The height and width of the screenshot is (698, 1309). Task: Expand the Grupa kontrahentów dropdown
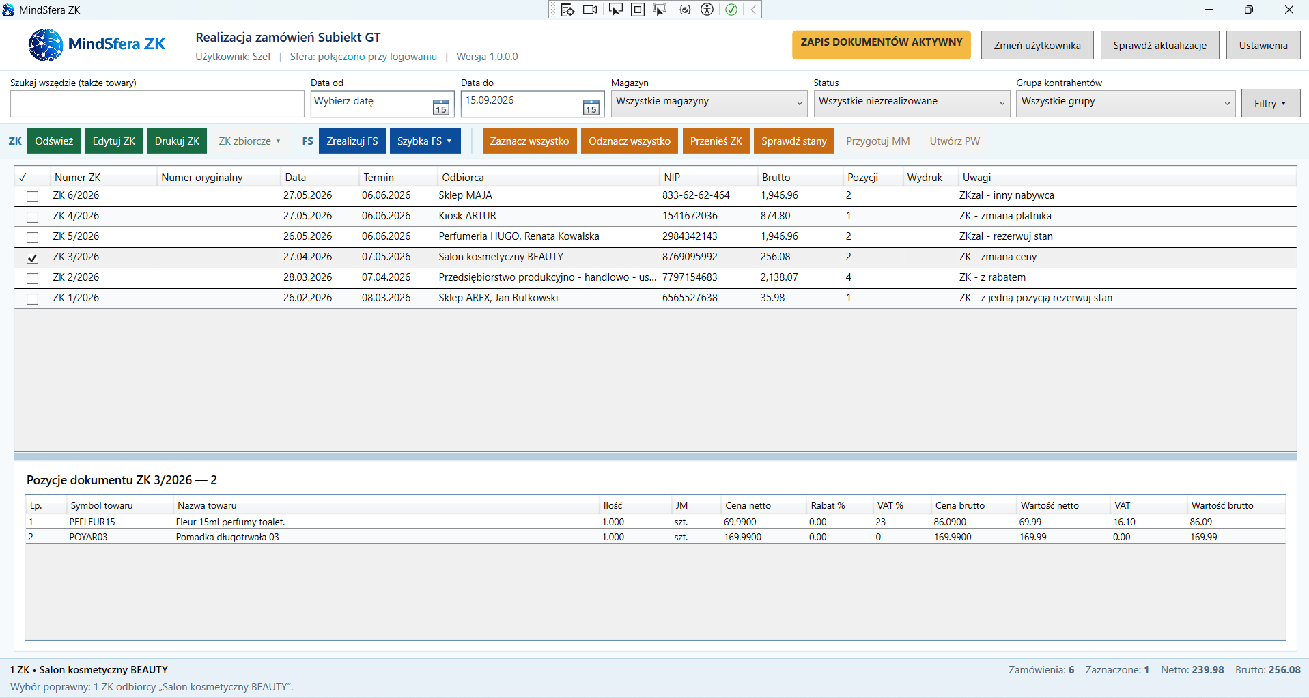point(1126,104)
